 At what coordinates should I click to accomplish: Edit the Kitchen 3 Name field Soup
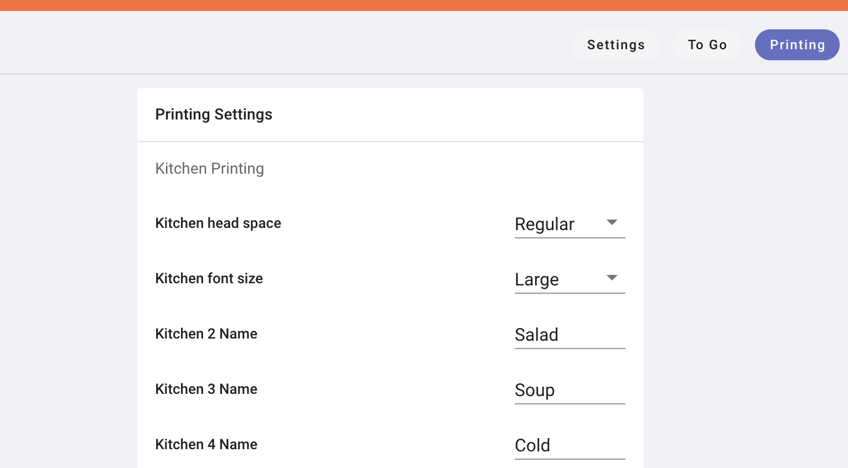[570, 390]
